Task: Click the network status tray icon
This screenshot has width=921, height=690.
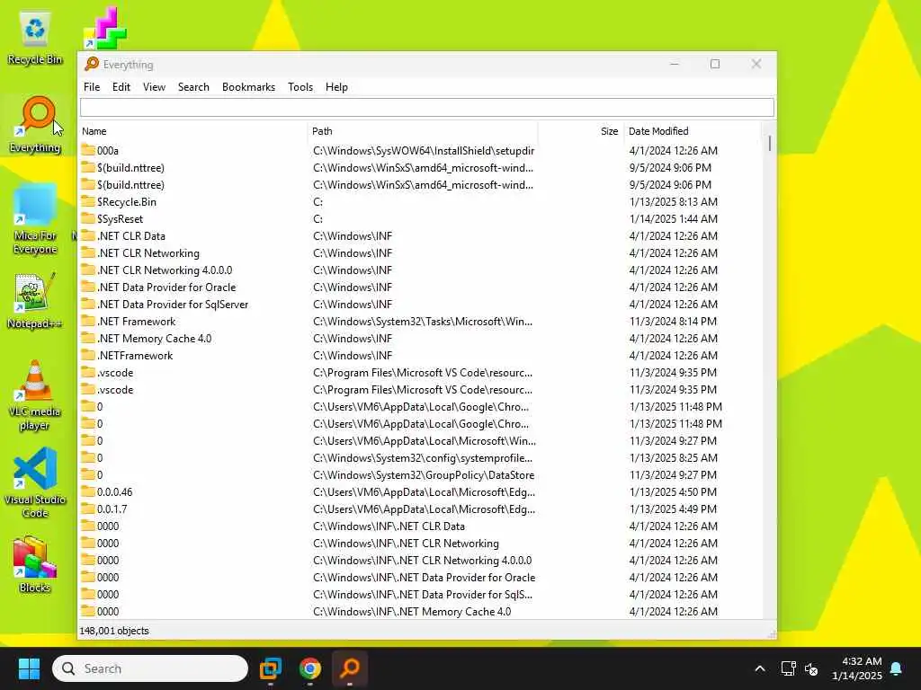Action: [788, 668]
